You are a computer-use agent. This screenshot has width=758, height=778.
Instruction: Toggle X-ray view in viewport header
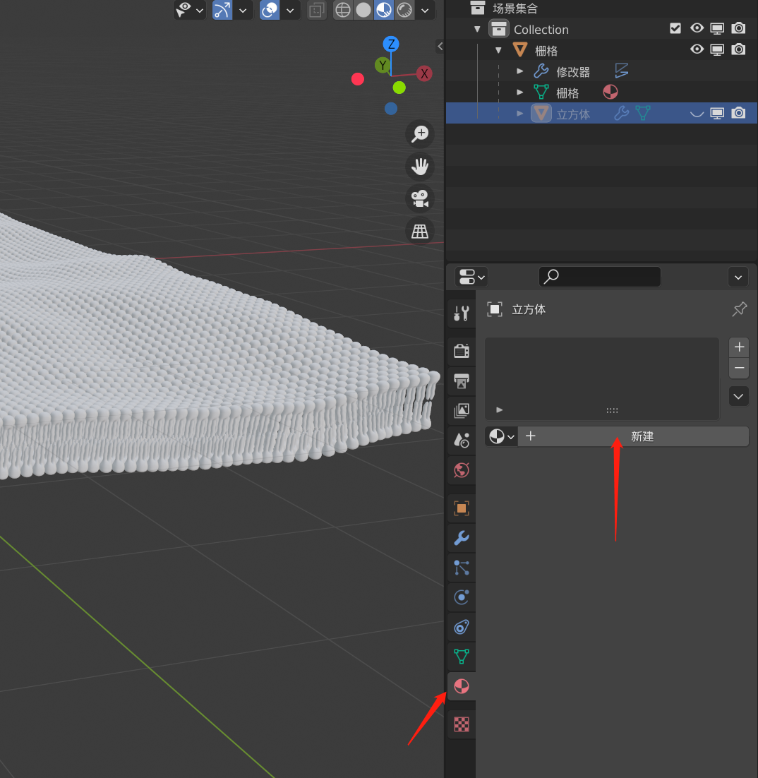pyautogui.click(x=317, y=10)
